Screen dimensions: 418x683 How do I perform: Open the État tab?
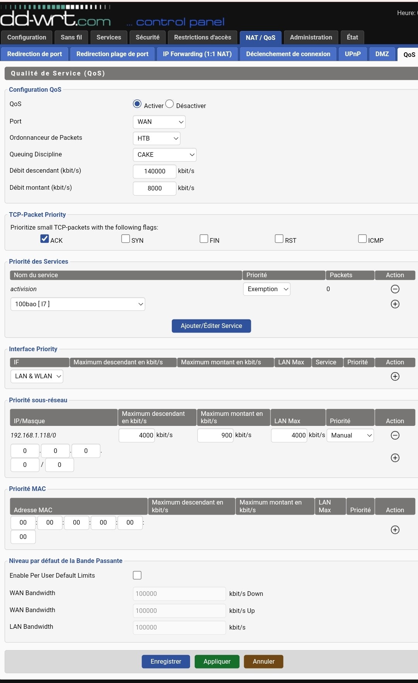pyautogui.click(x=352, y=38)
